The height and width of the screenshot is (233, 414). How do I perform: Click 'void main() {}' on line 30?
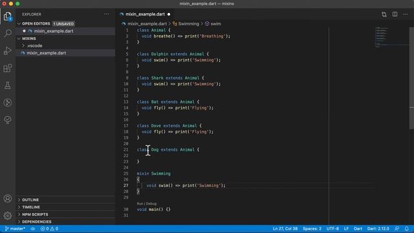(154, 209)
